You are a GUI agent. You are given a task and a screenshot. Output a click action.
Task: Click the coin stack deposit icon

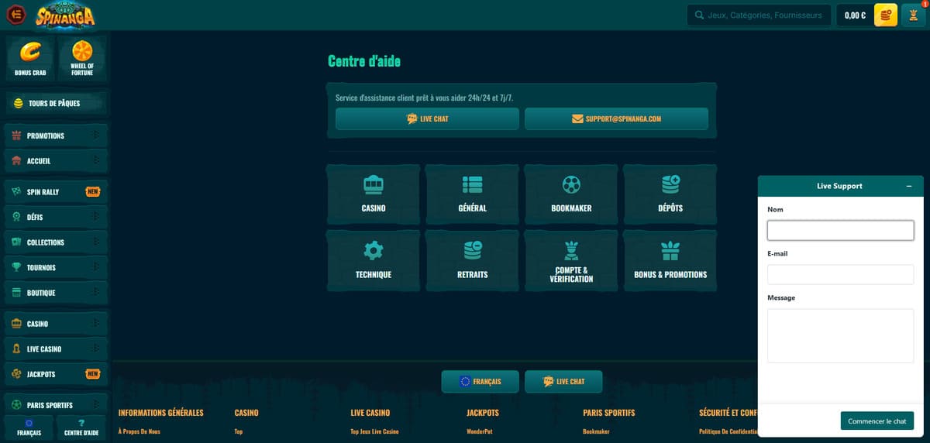coord(886,15)
